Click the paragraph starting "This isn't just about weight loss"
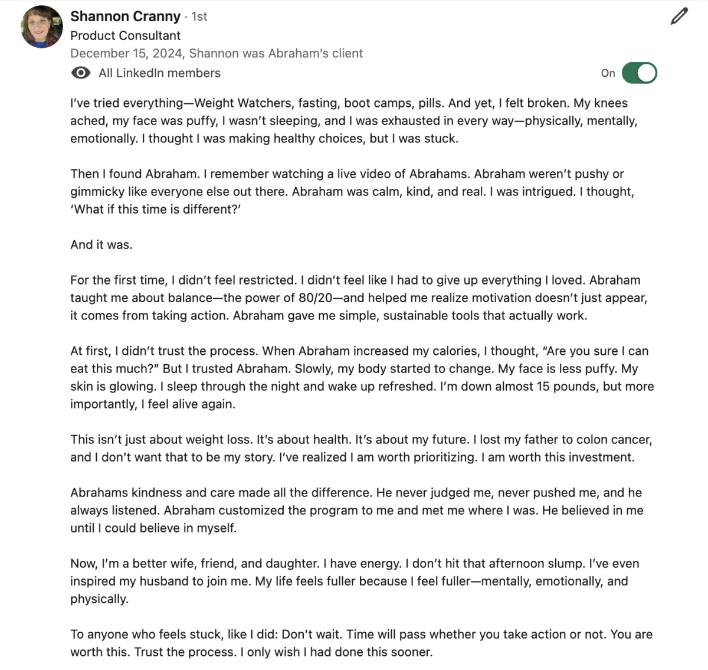This screenshot has height=670, width=708. (x=361, y=448)
